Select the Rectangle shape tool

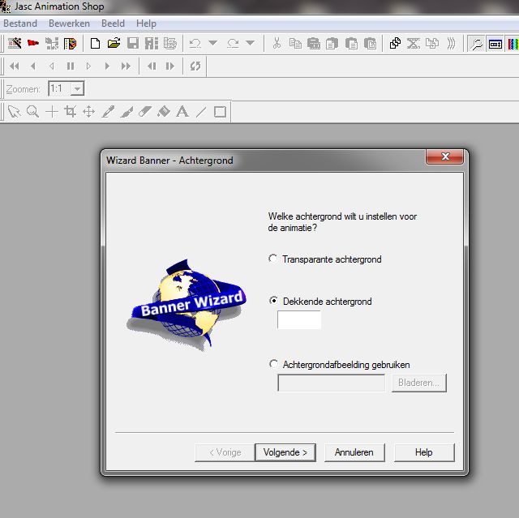(220, 112)
